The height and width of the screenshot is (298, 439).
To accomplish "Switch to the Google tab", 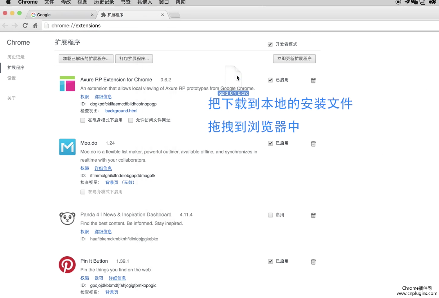I will (61, 15).
